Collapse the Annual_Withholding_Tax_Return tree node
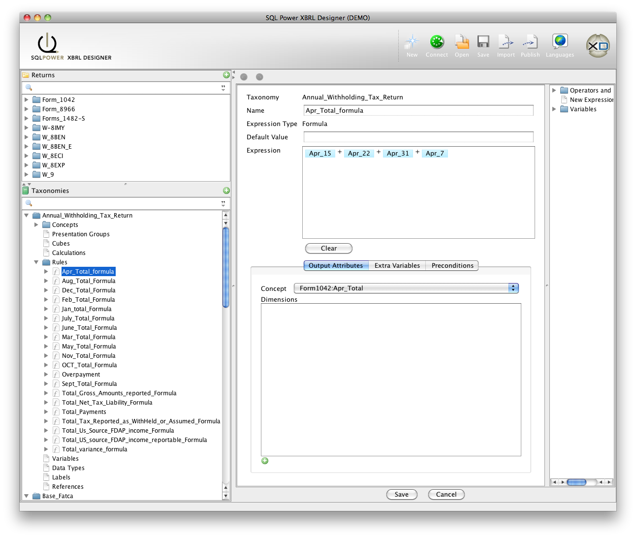Screen dimensions: 636x538 (x=27, y=215)
